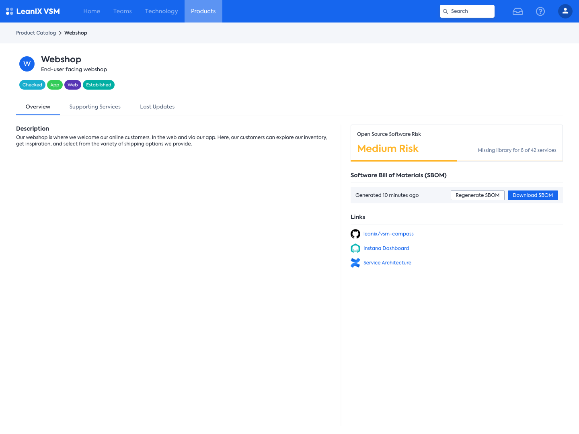
Task: Click the Medium Risk progress bar
Action: pyautogui.click(x=457, y=161)
